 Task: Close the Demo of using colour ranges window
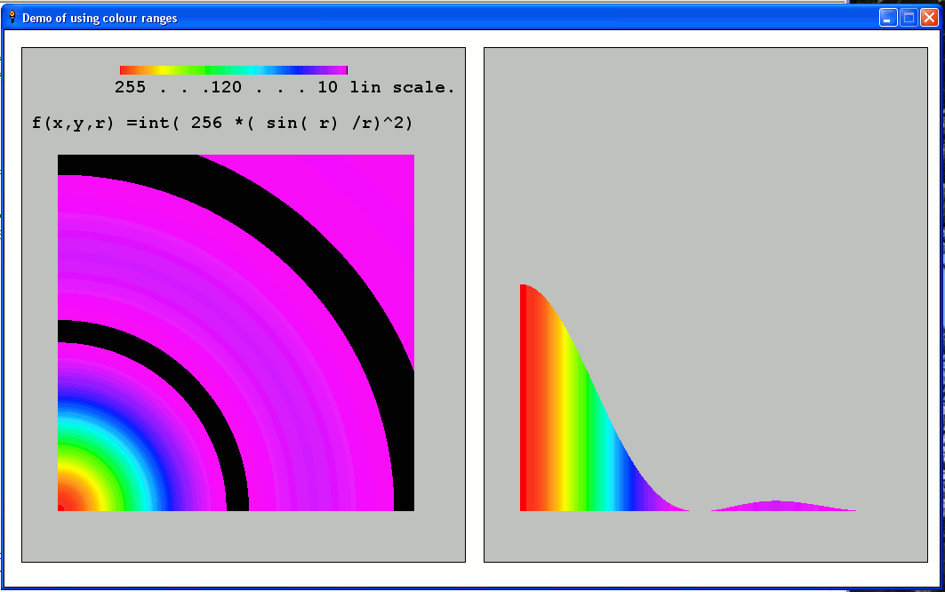929,18
